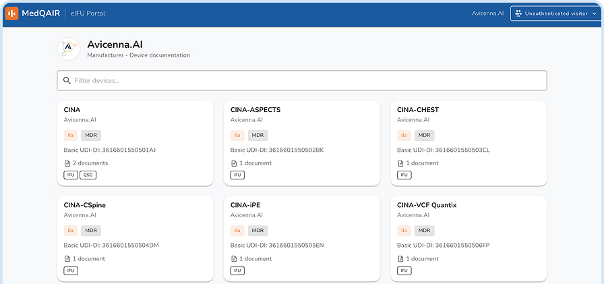Click the MedQAIR orange logo icon
This screenshot has height=284, width=604.
click(11, 13)
